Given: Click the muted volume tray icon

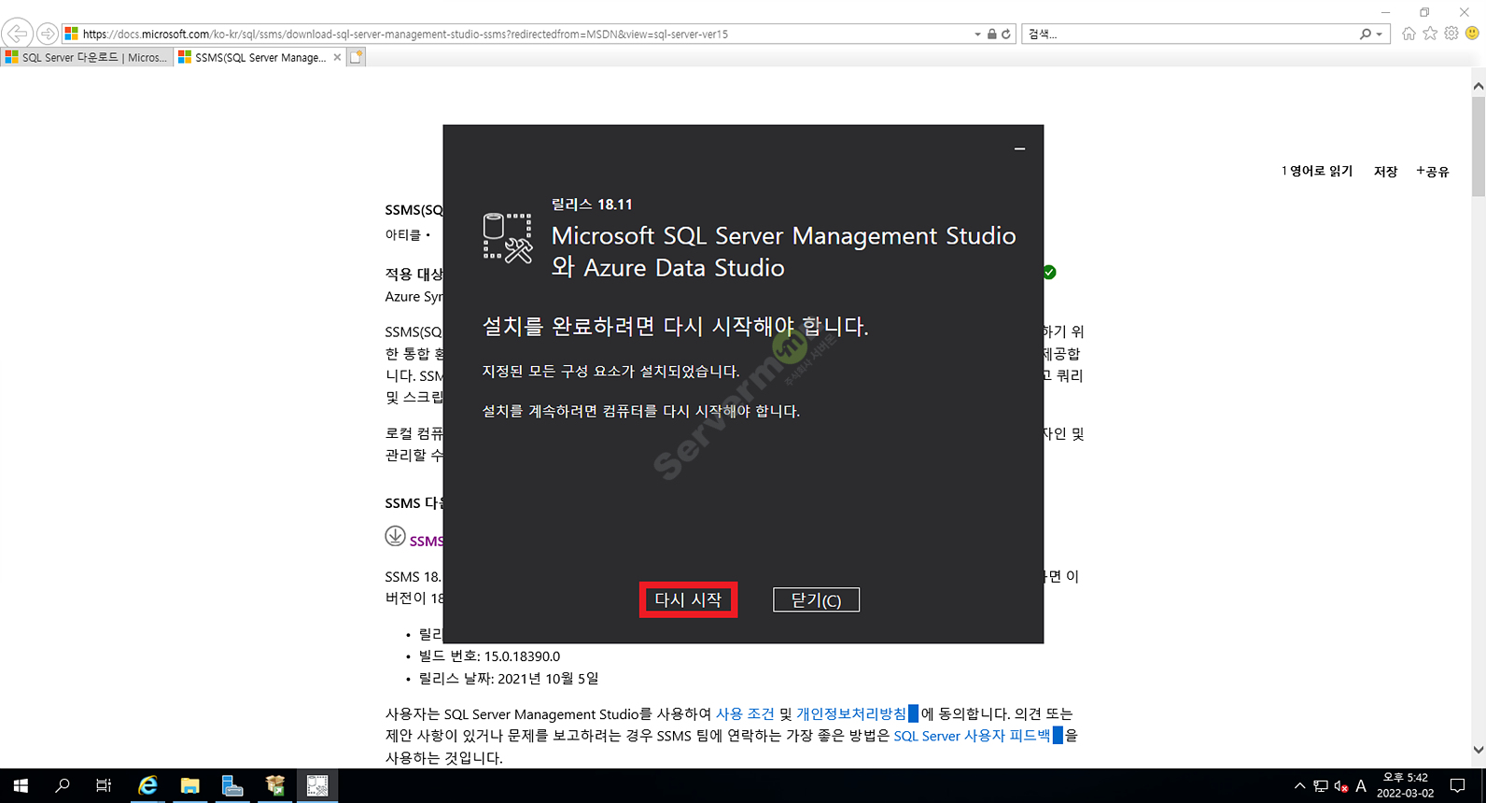Looking at the screenshot, I should [1341, 786].
